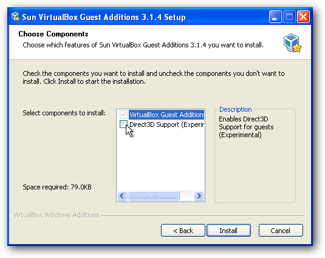325x258 pixels.
Task: Click the horizontal scrollbar thumb in component list
Action: pos(154,195)
